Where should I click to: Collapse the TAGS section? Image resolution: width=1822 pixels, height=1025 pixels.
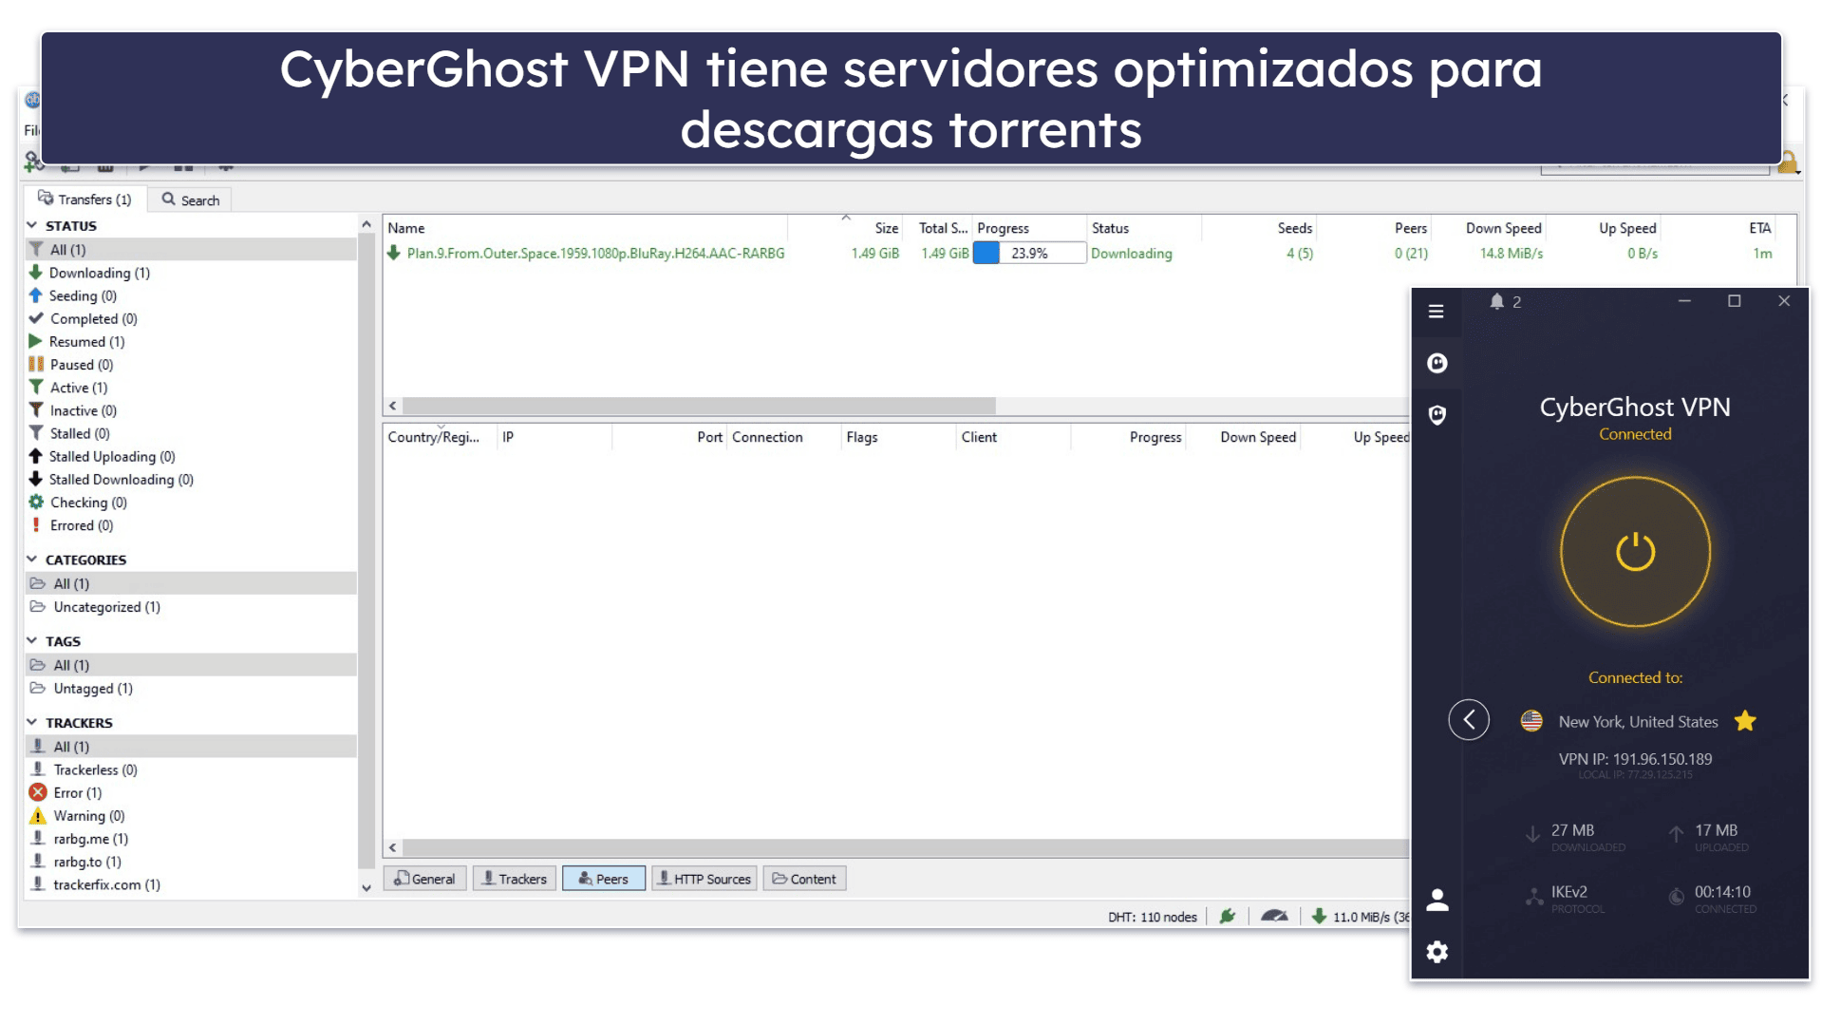pyautogui.click(x=31, y=641)
